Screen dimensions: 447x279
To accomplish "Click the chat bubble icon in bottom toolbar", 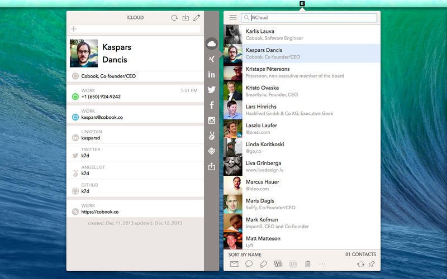I will click(249, 264).
